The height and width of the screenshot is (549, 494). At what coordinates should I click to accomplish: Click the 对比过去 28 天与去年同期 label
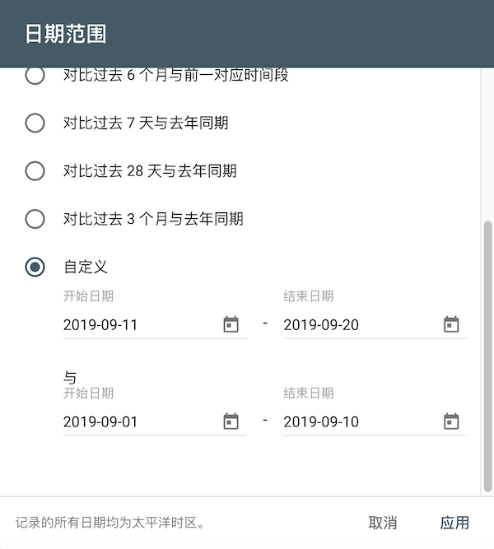tap(150, 171)
